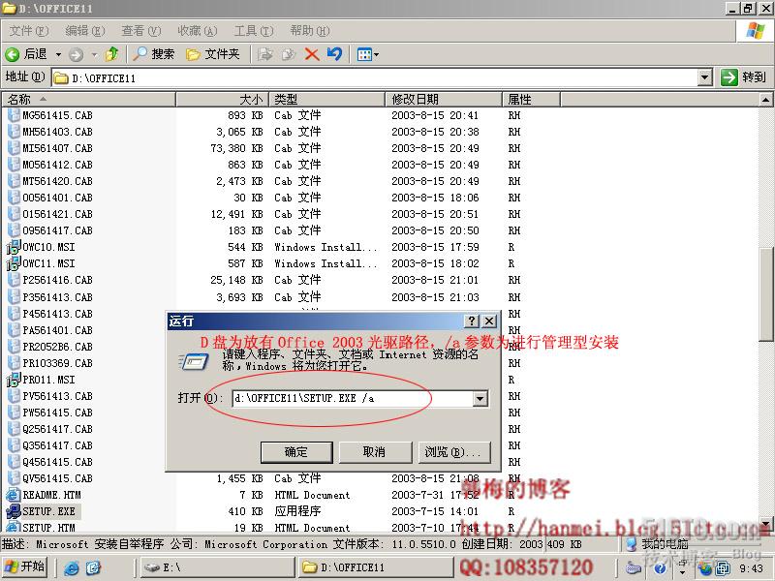Switch to the E:\ taskbar window
The height and width of the screenshot is (581, 775).
point(217,567)
